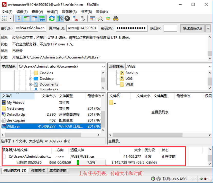
Task: Toggle synchronized browsing icon
Action: coord(108,18)
